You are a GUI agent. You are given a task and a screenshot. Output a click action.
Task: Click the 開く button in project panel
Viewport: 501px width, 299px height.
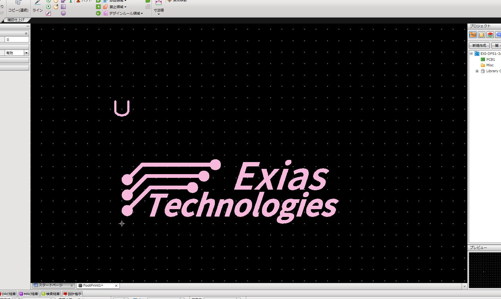pyautogui.click(x=496, y=46)
